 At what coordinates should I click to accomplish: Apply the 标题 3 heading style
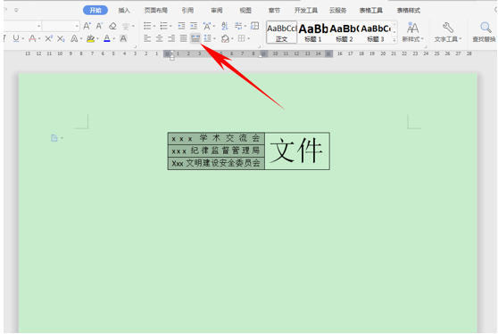pyautogui.click(x=376, y=32)
